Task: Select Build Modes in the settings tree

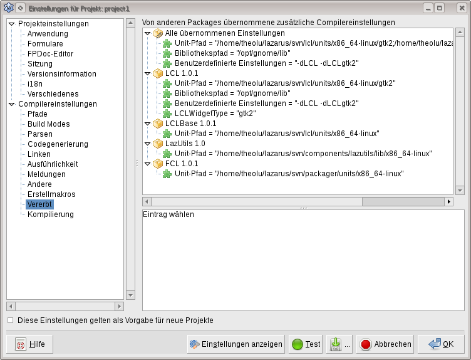Action: coord(48,124)
